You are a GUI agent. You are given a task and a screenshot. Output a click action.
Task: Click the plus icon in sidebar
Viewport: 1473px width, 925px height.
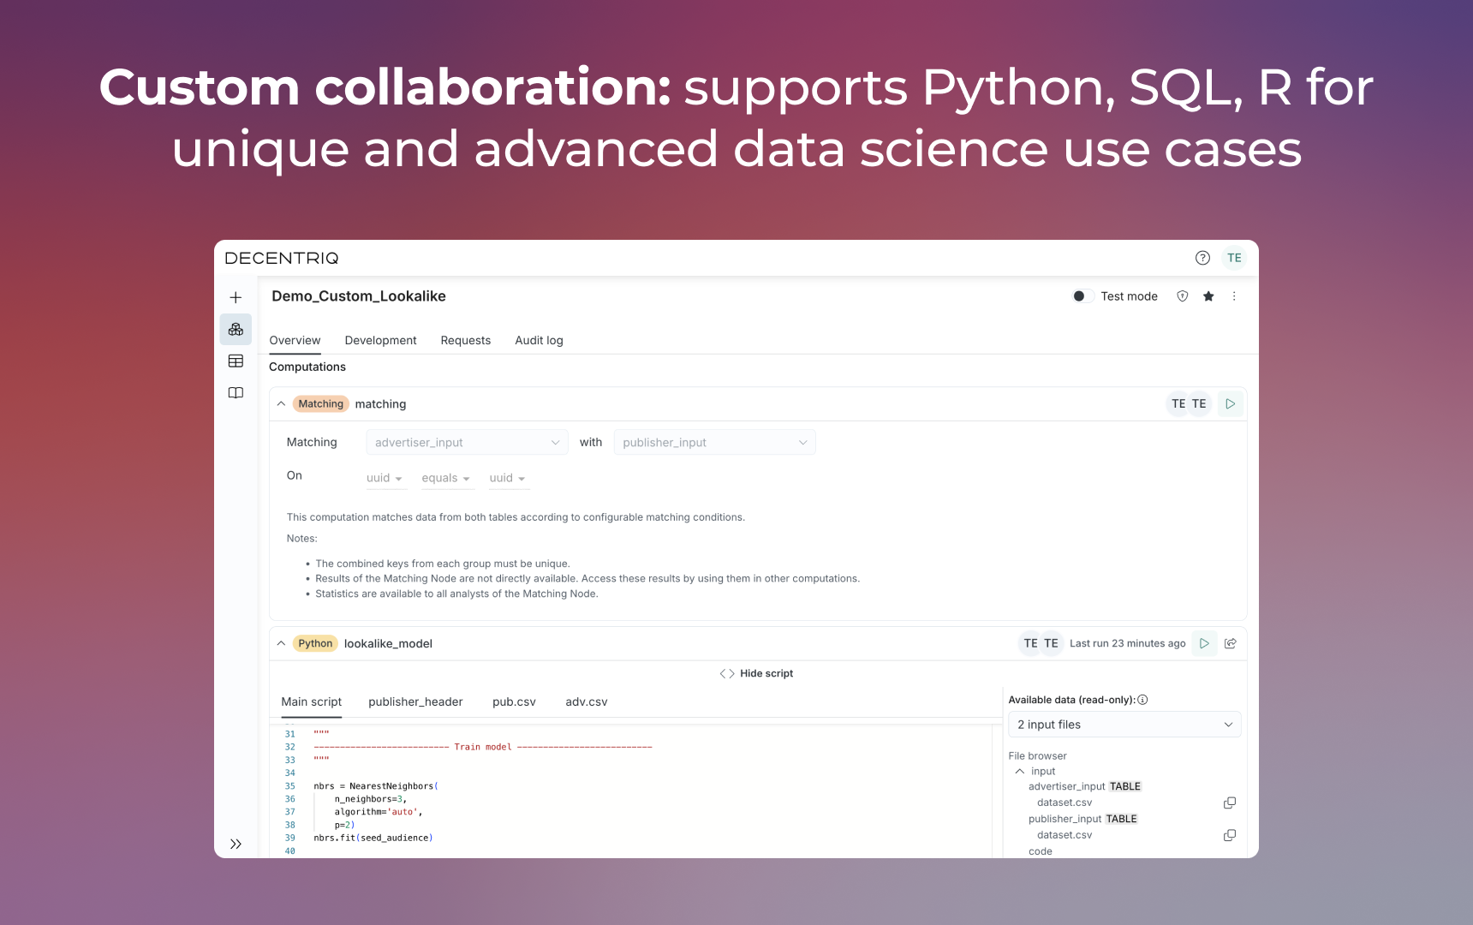236,297
